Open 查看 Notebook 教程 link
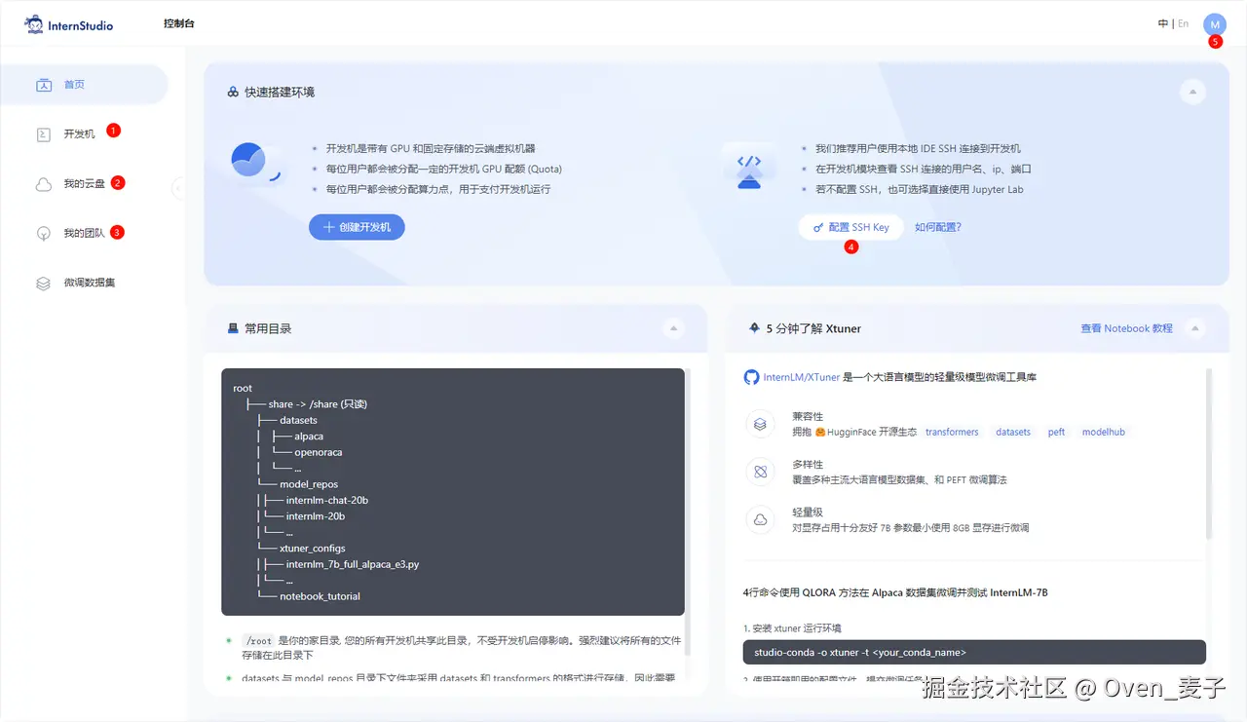Image resolution: width=1247 pixels, height=722 pixels. pyautogui.click(x=1126, y=328)
